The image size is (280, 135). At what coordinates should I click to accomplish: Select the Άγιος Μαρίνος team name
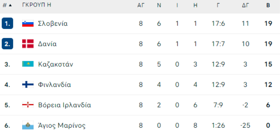pos(62,125)
